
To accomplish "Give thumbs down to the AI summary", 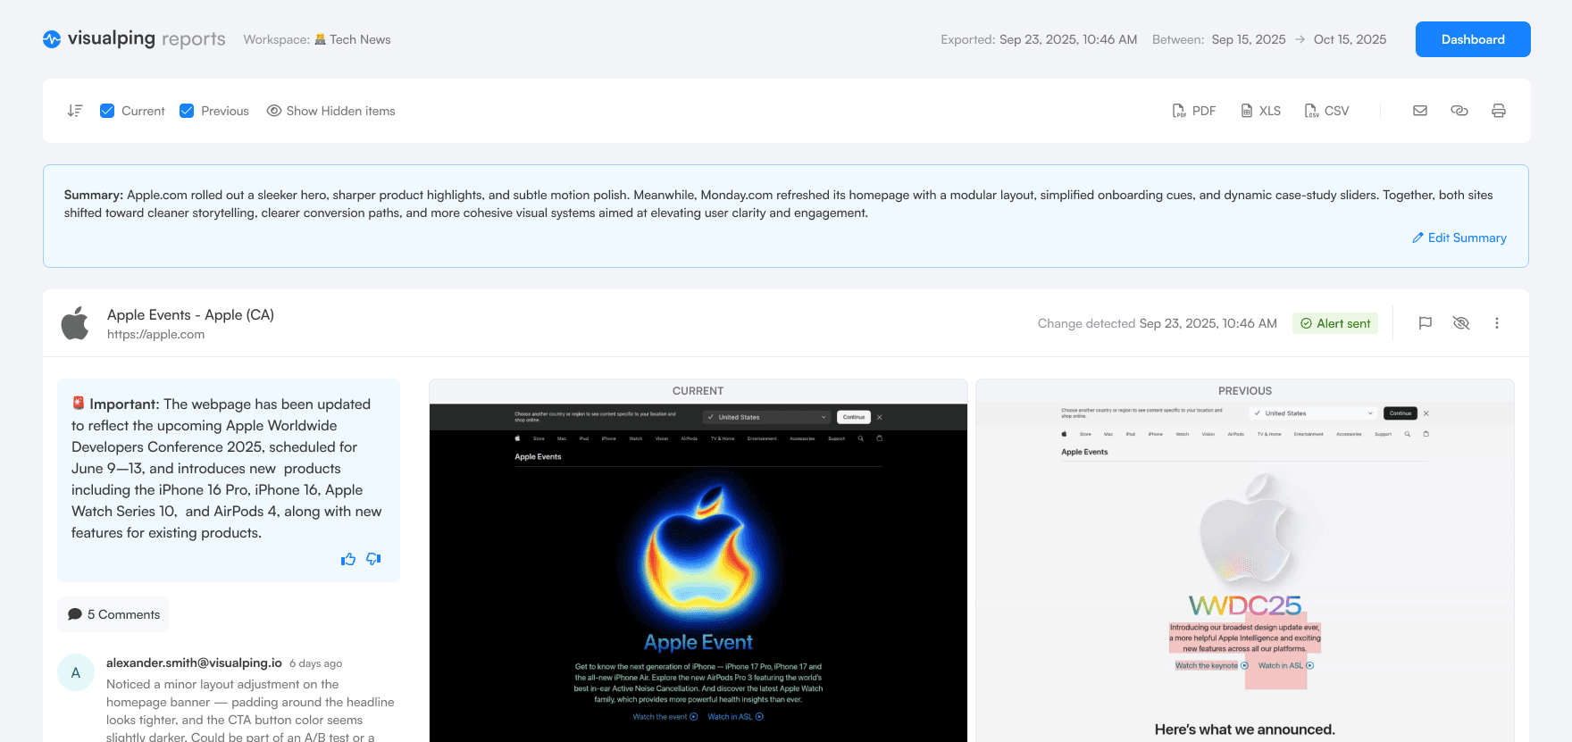I will click(x=373, y=559).
